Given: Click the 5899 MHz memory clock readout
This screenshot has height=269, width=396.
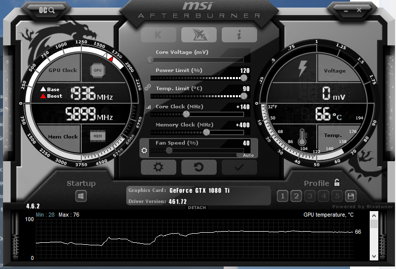Looking at the screenshot, I should [x=89, y=114].
